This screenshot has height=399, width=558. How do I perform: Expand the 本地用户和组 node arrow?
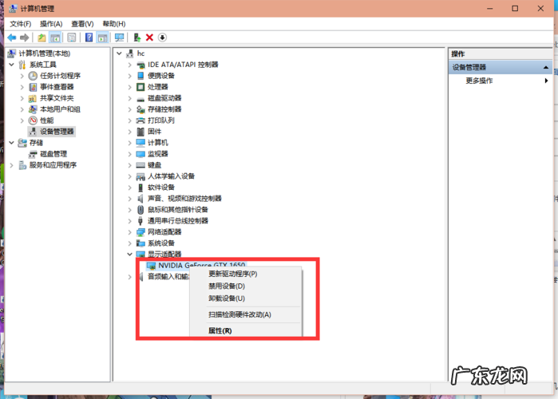pos(22,109)
